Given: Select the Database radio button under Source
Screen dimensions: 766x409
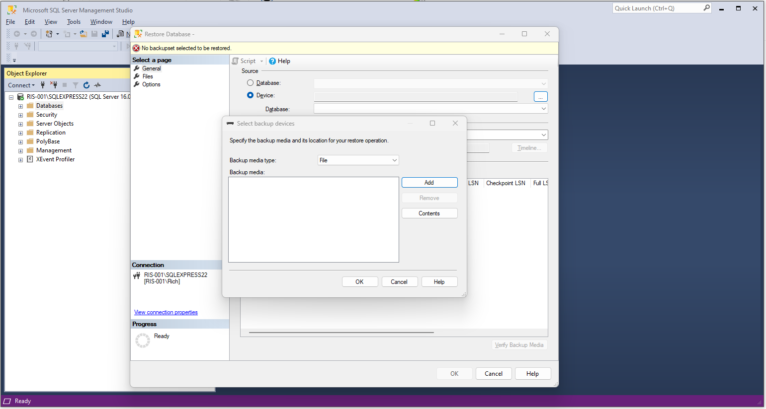Looking at the screenshot, I should coord(251,83).
